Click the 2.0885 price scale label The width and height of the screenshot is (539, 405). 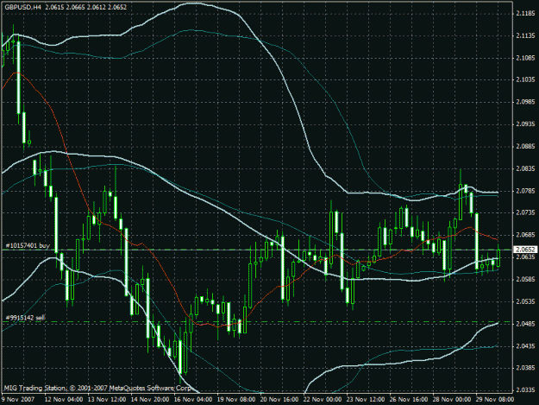pyautogui.click(x=525, y=146)
